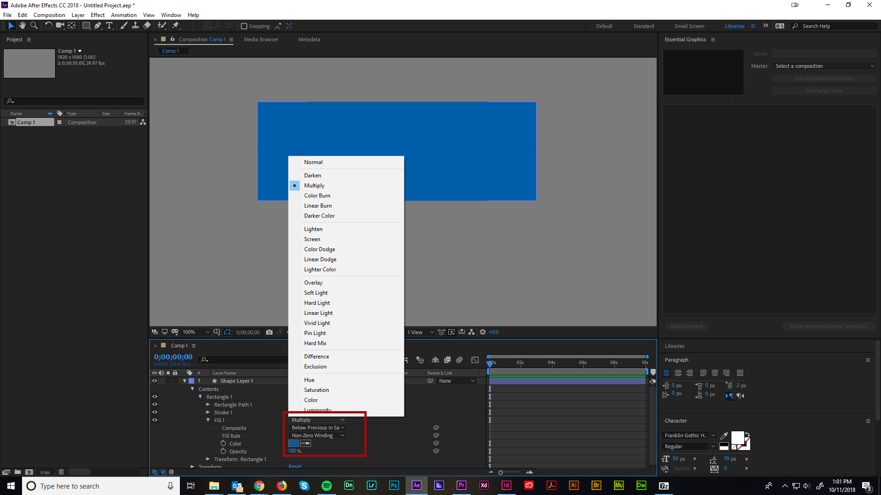881x495 pixels.
Task: Open the Parent & Link None dropdown
Action: coord(456,381)
